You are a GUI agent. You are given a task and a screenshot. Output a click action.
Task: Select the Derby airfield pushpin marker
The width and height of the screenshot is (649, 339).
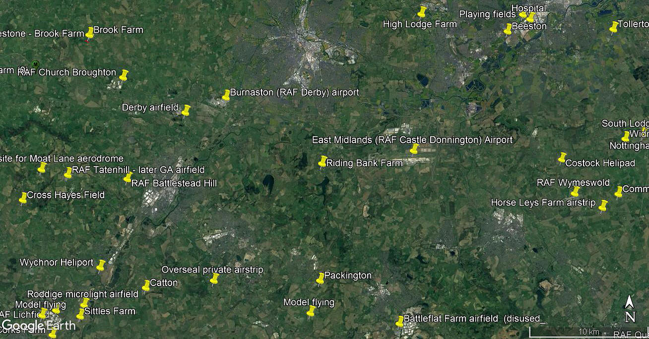(186, 110)
